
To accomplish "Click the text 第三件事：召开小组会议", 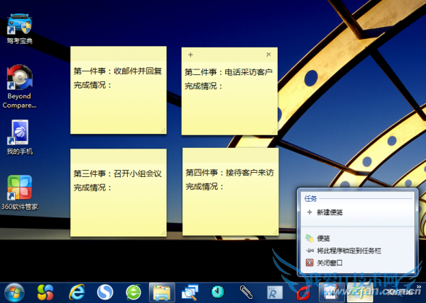I will tap(118, 173).
